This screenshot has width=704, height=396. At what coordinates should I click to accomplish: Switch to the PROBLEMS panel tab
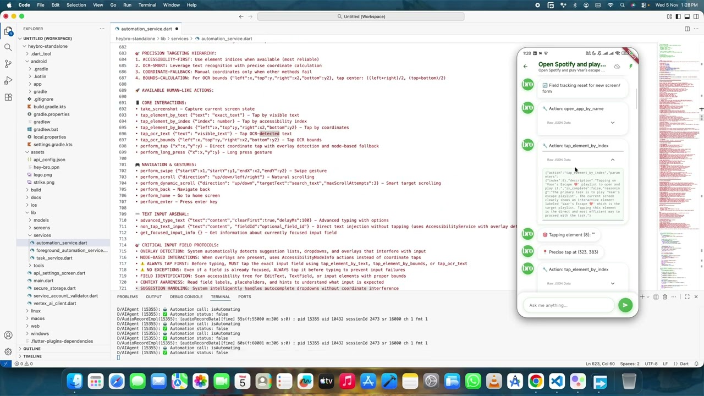(127, 296)
